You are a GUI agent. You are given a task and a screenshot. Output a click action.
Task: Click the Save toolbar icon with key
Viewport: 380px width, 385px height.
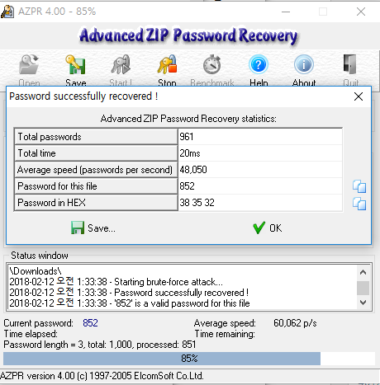pyautogui.click(x=76, y=64)
